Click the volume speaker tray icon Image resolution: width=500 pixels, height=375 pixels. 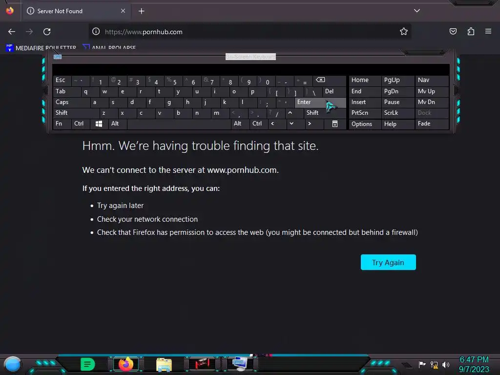[x=446, y=364]
